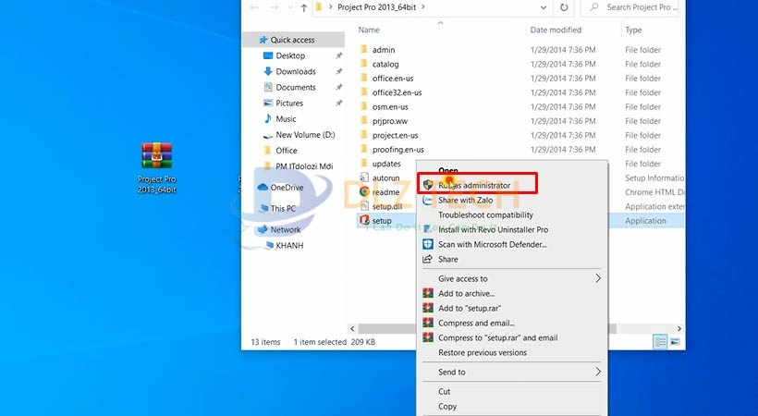
Task: Select Quick access in sidebar
Action: [x=292, y=40]
